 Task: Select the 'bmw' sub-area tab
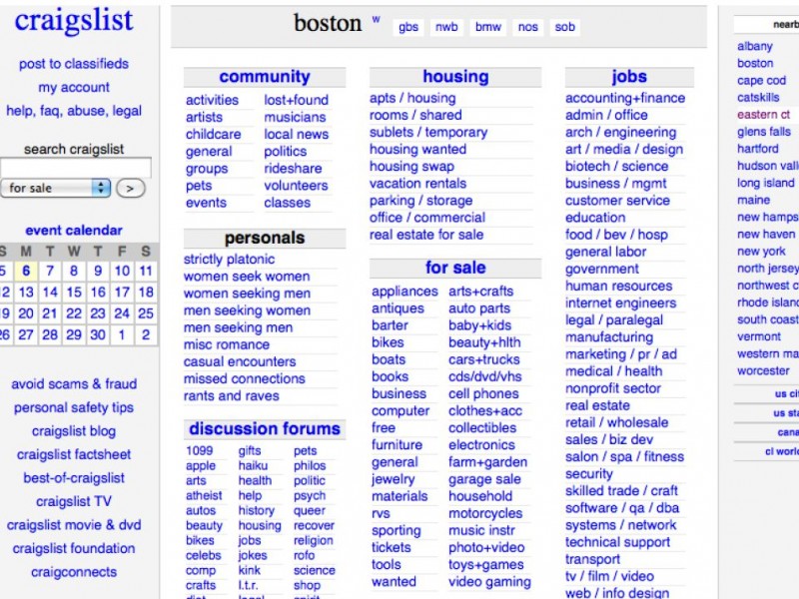(x=488, y=27)
